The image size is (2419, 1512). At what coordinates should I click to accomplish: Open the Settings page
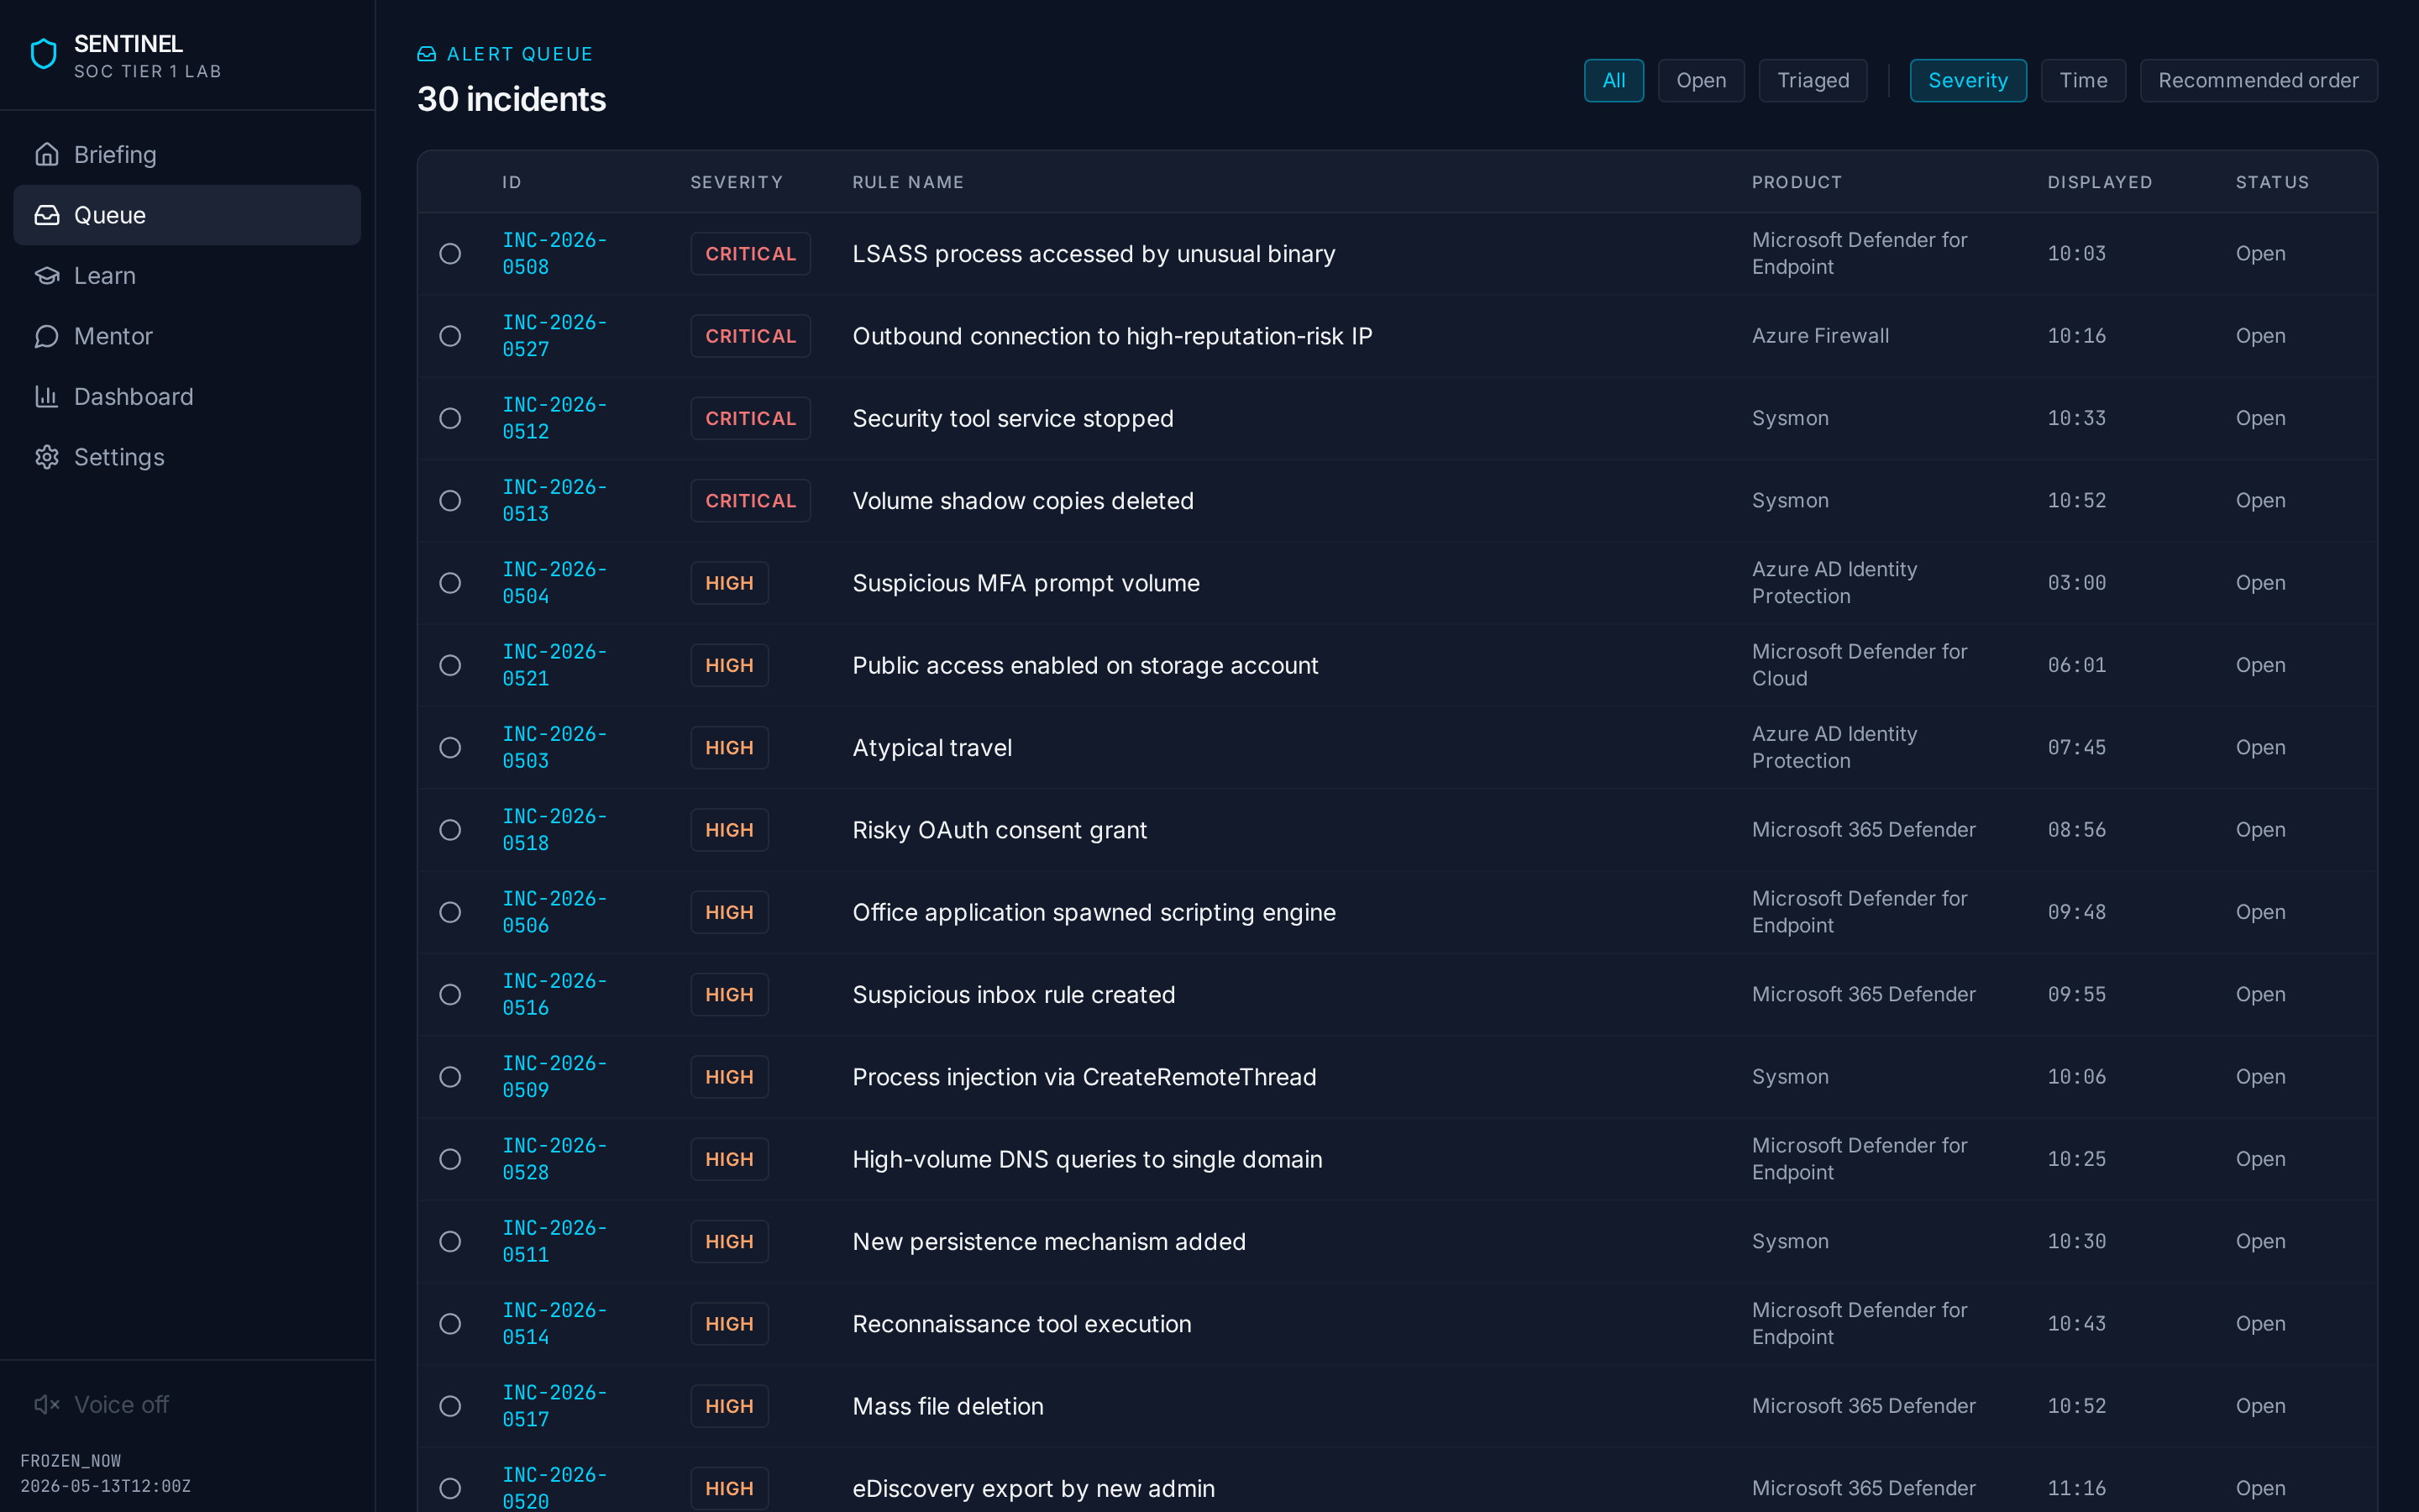click(187, 457)
